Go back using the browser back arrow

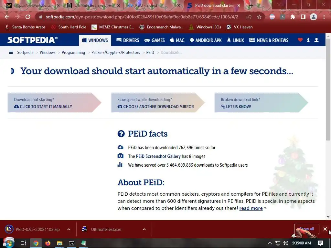pos(7,17)
